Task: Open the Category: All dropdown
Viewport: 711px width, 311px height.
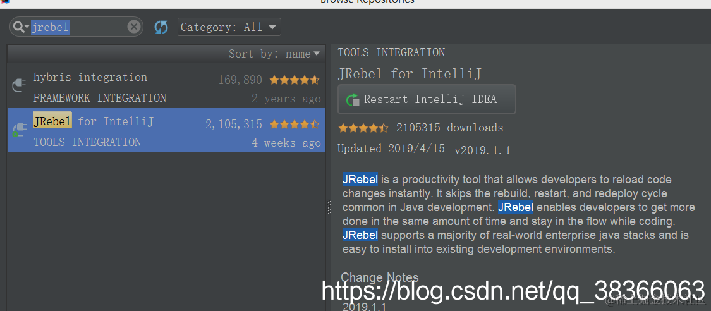Action: 229,27
